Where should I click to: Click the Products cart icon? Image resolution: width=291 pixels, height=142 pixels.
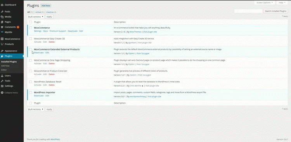[2, 44]
